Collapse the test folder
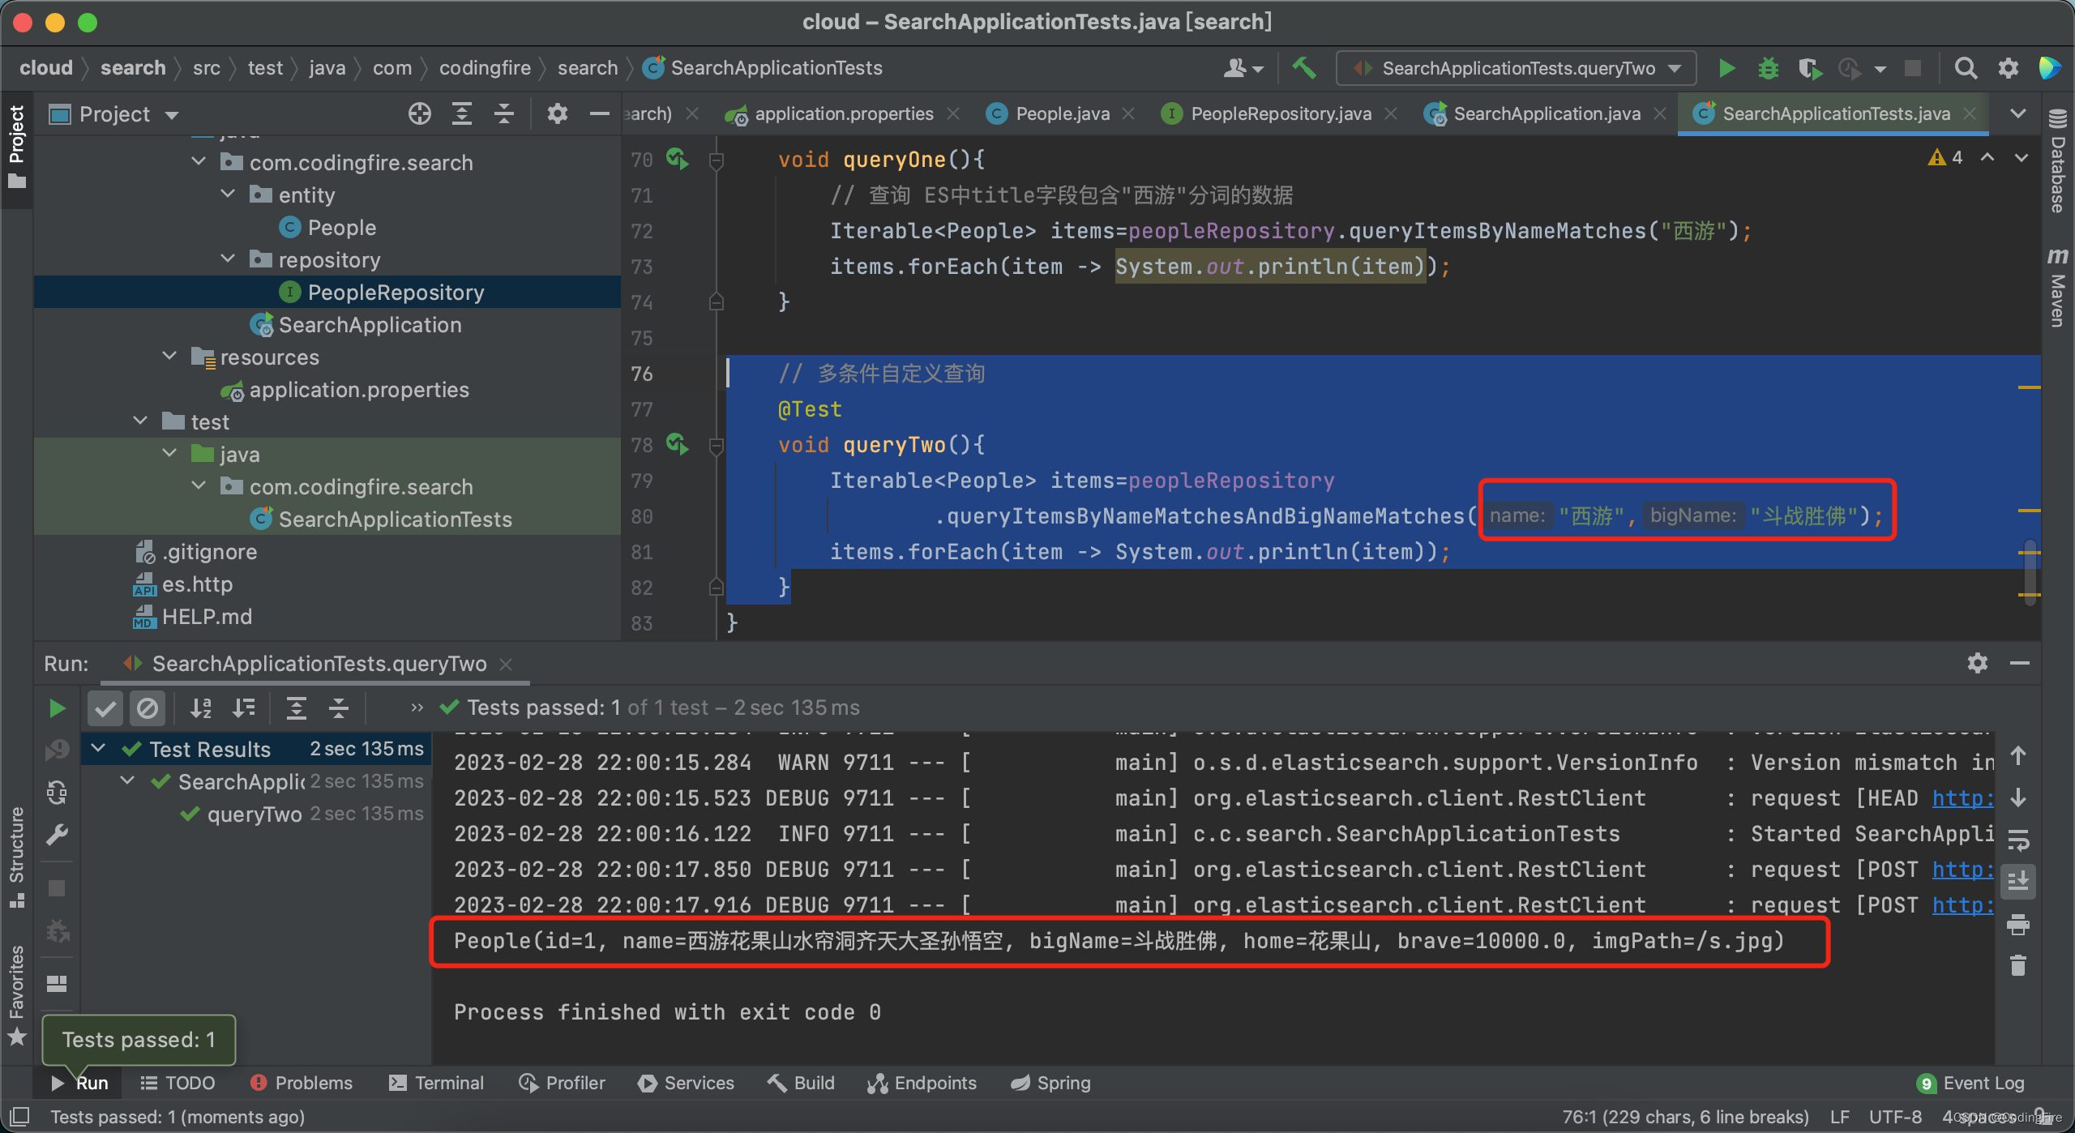This screenshot has width=2075, height=1133. tap(141, 421)
